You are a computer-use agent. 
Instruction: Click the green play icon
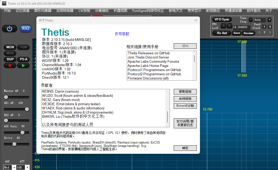23,66
